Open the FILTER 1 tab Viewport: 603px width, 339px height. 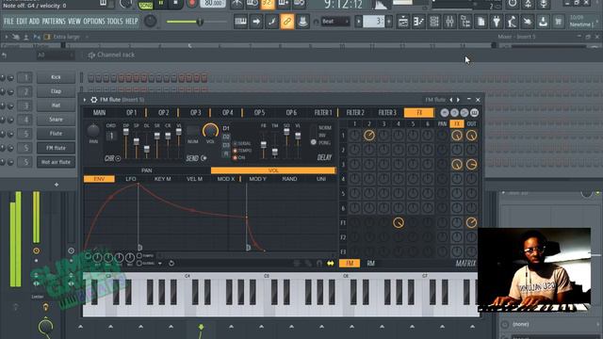pos(322,113)
